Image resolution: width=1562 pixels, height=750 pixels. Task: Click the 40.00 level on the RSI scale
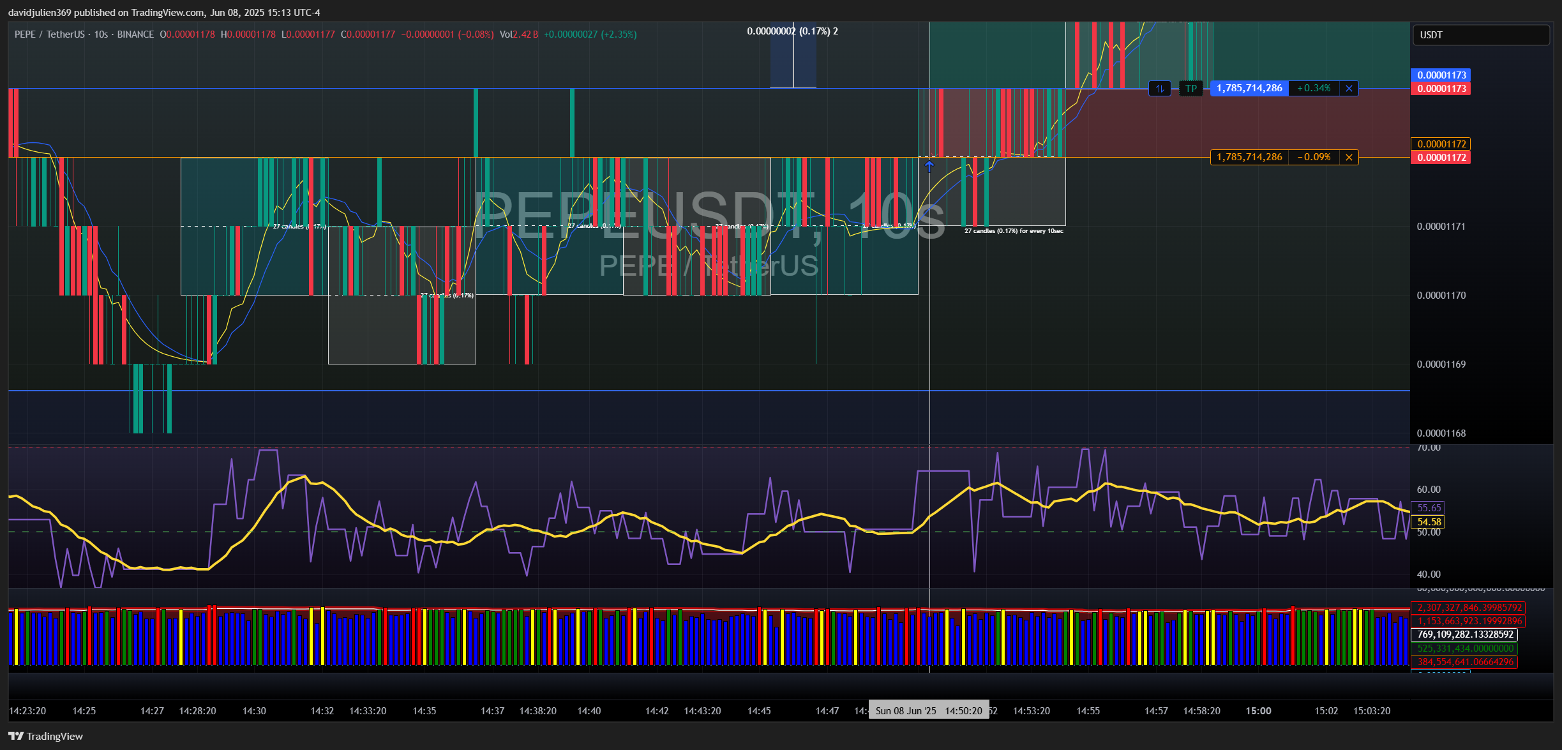coord(1429,574)
